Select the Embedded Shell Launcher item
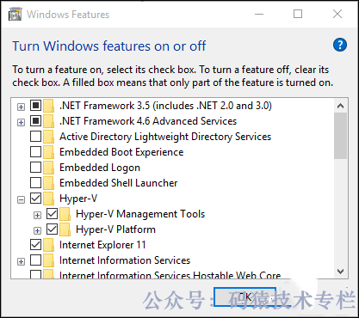Image resolution: width=359 pixels, height=318 pixels. point(119,183)
